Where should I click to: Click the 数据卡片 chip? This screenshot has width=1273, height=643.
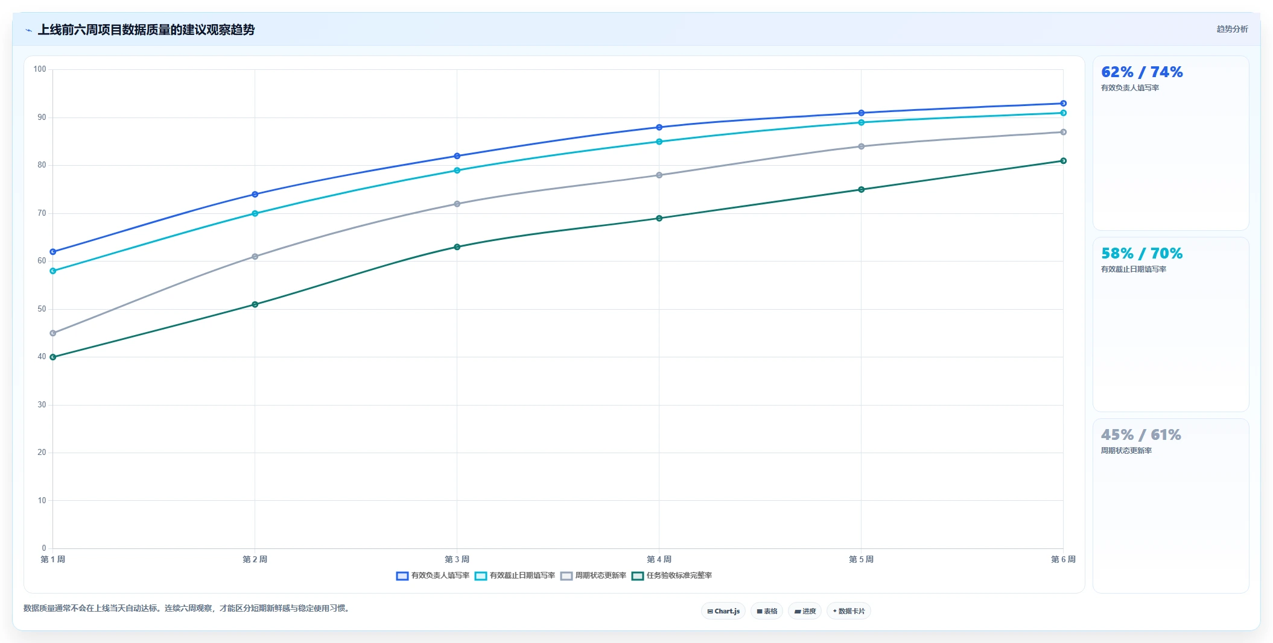(x=849, y=611)
